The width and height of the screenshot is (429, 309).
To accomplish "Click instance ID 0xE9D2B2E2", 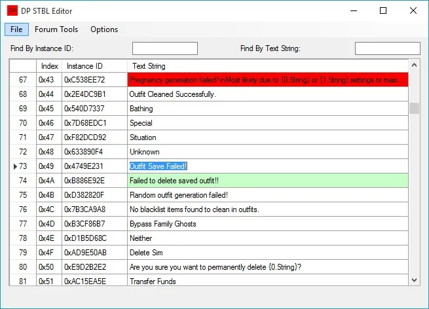I will click(95, 267).
